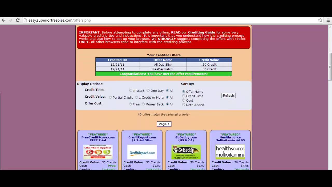
Task: Click the healthsource multivitamins logo image
Action: [x=230, y=152]
